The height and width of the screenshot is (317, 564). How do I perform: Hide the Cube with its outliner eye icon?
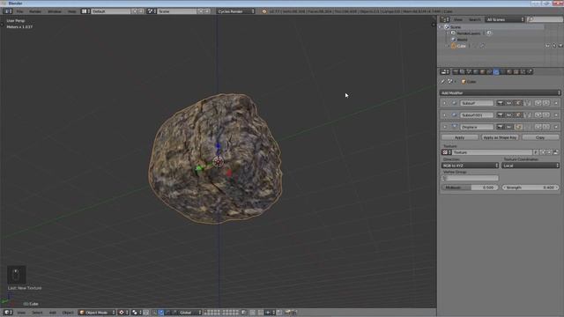click(547, 46)
